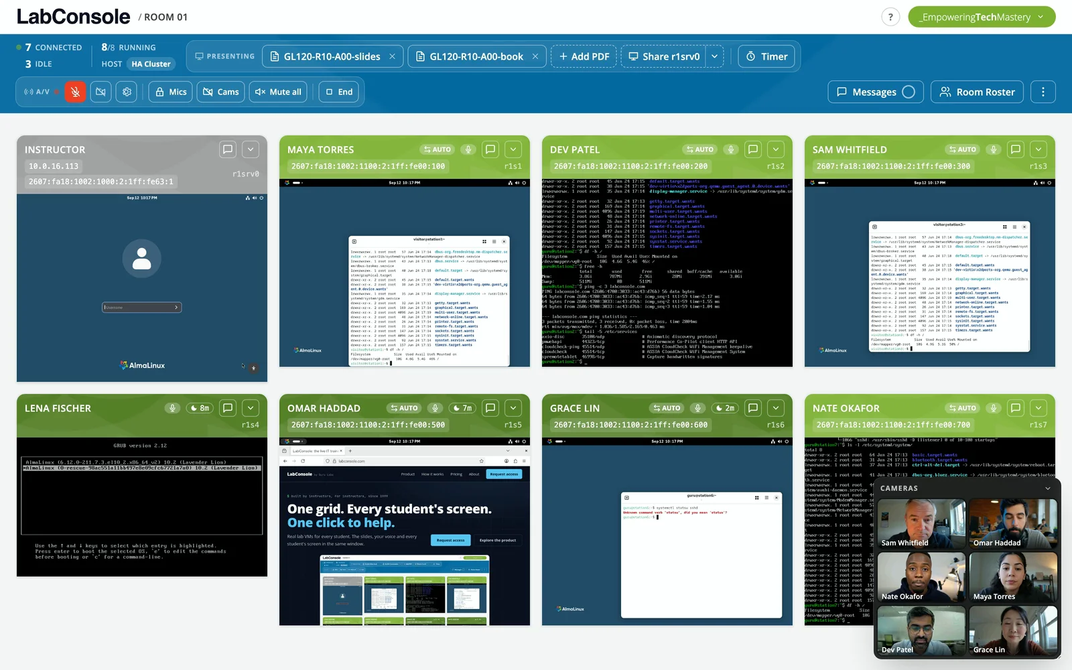1072x670 pixels.
Task: Unmute the red microphone button
Action: 75,92
